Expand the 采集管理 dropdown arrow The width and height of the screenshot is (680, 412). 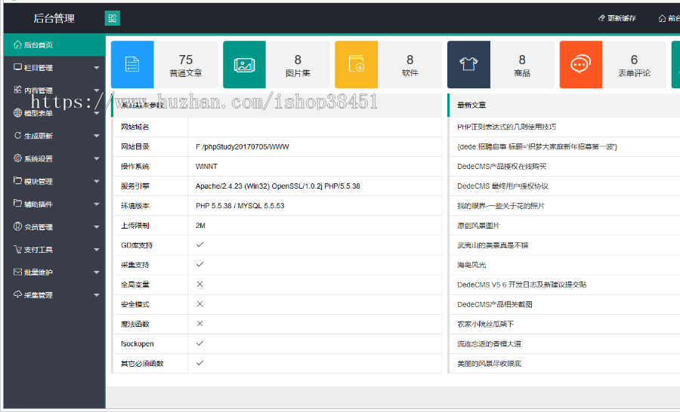96,295
